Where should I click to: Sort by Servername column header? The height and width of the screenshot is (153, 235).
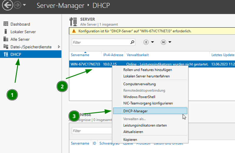80,55
